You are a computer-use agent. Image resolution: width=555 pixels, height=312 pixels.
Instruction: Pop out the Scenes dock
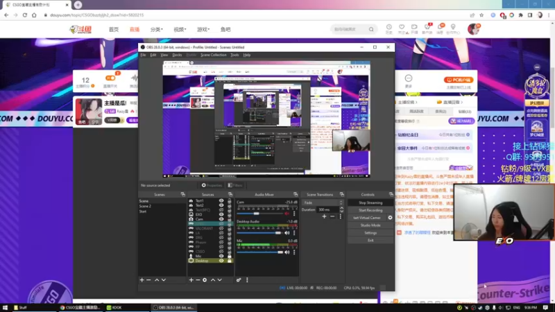click(182, 194)
